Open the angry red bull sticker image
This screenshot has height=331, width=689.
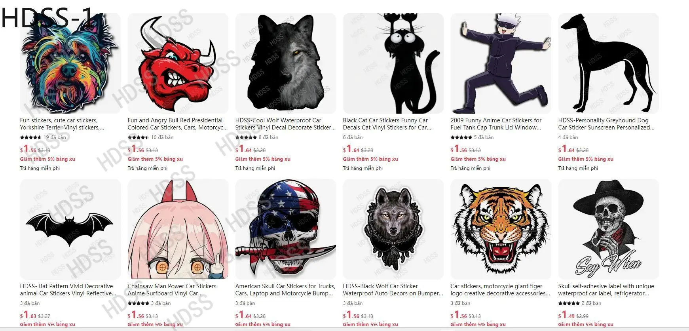point(178,63)
